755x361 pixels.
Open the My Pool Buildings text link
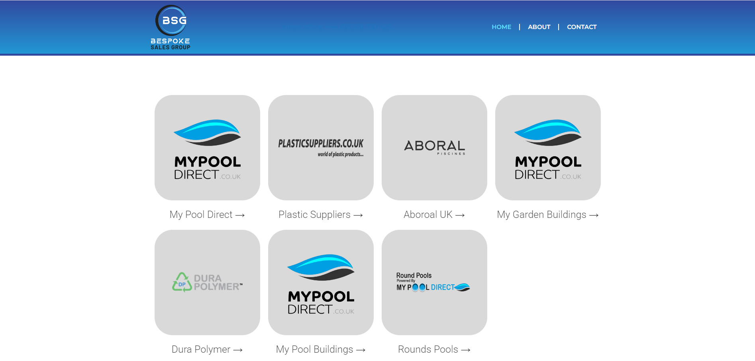click(x=320, y=349)
